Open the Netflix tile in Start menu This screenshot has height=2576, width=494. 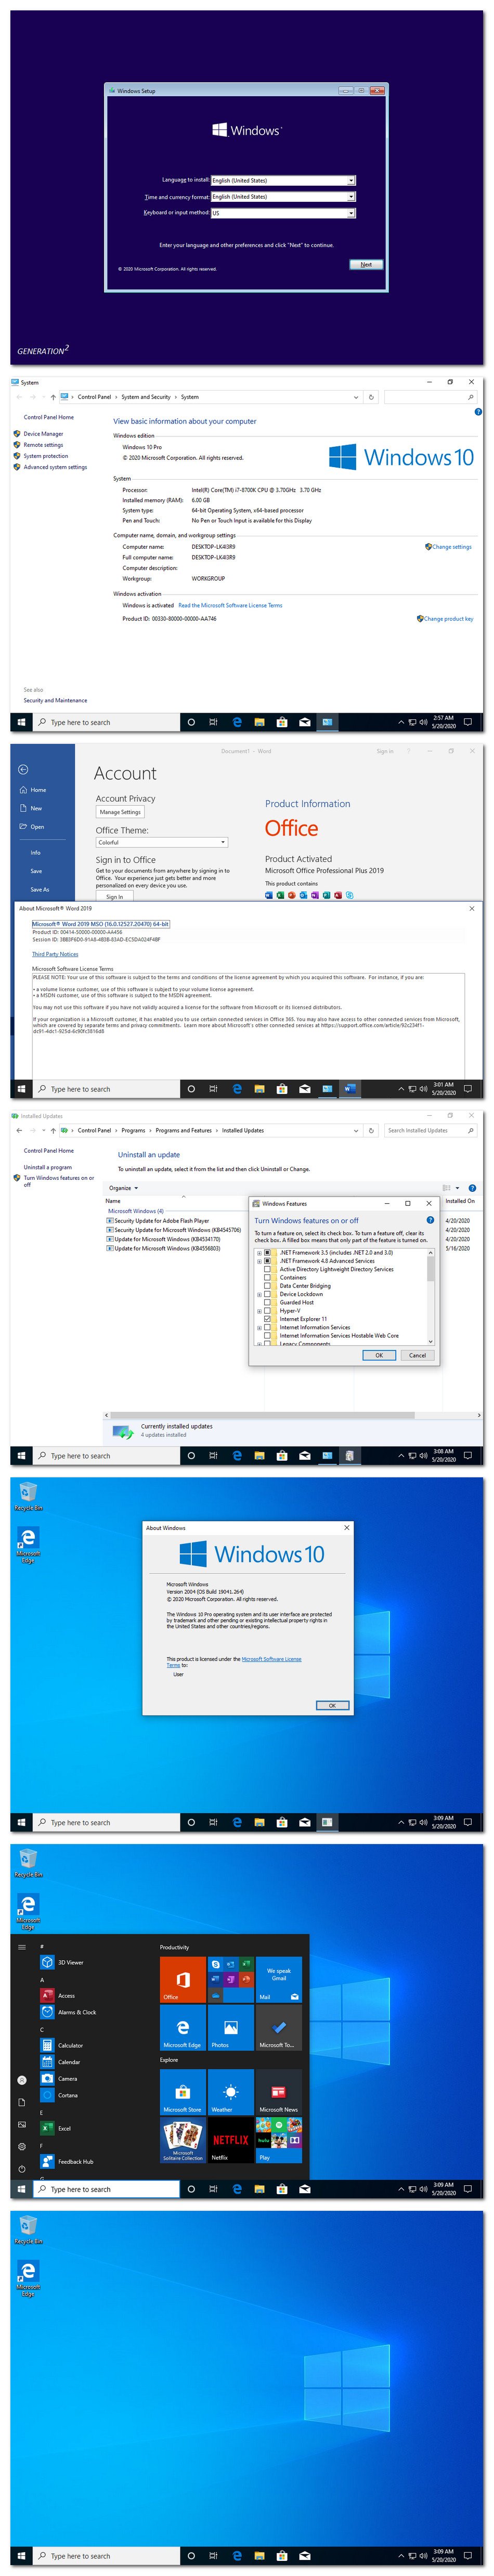(231, 2141)
